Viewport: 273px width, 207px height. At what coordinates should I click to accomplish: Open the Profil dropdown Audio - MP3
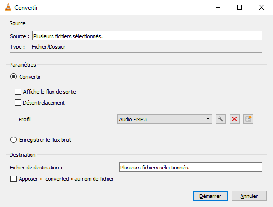(165, 119)
